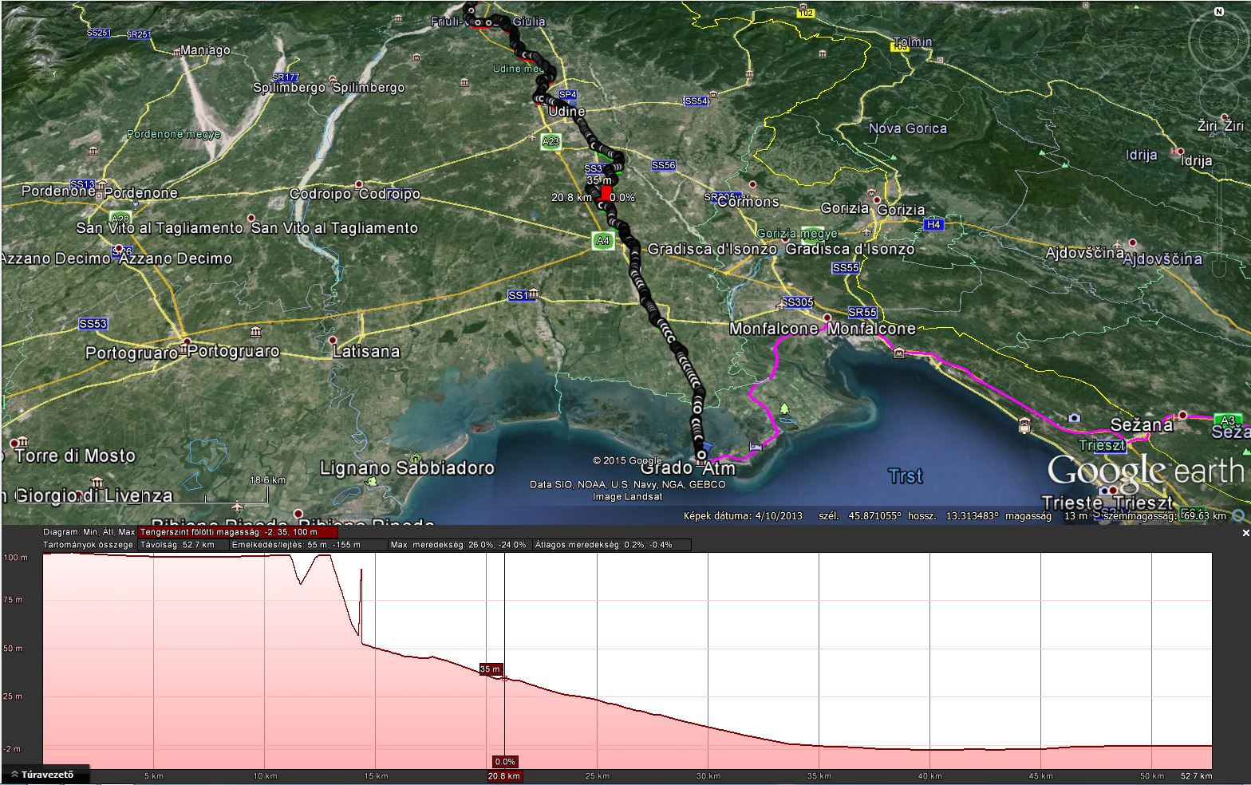Click the red position marker on the track
This screenshot has height=785, width=1251.
click(605, 194)
